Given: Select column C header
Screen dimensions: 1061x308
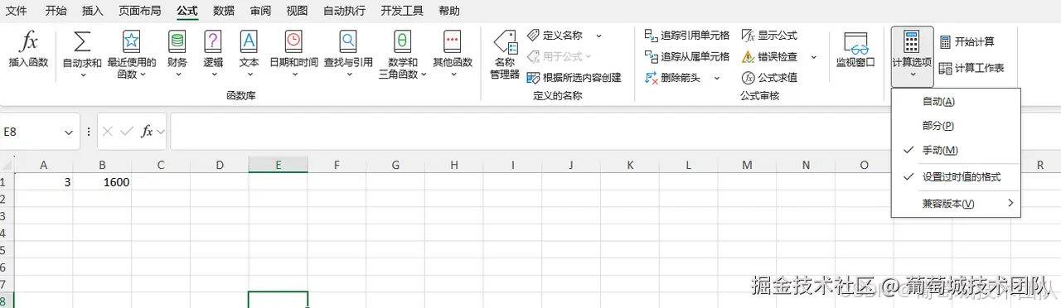Looking at the screenshot, I should point(161,165).
